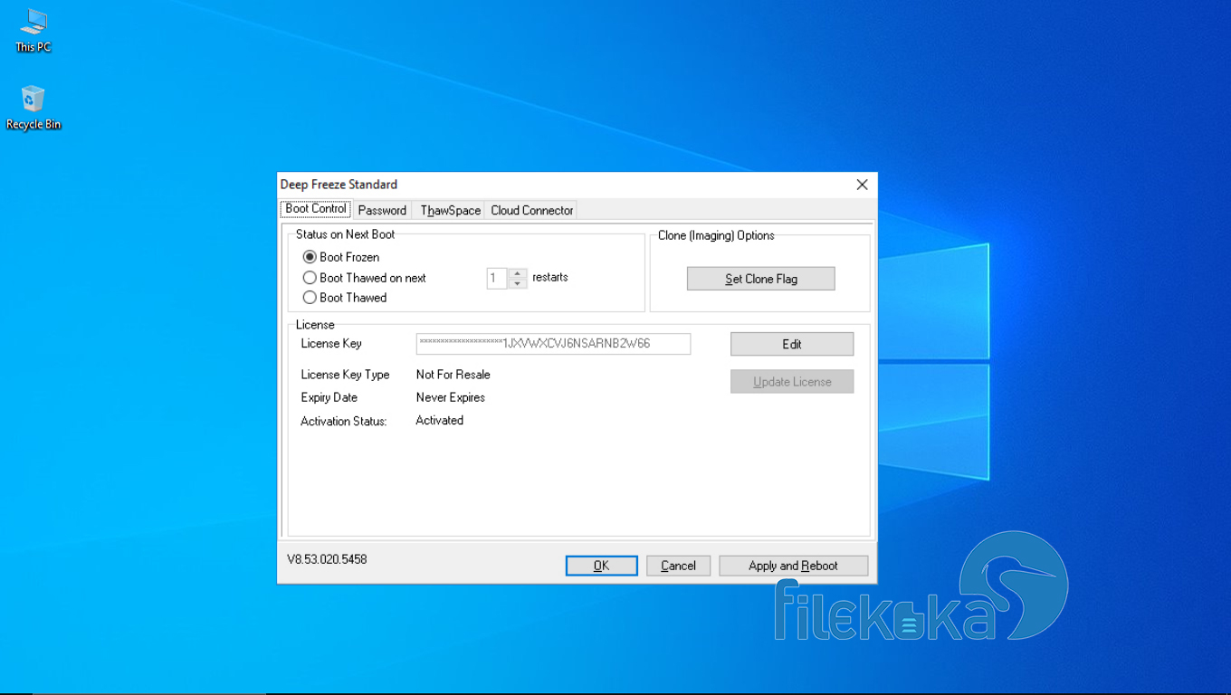Click the 'Expiry Date' label

pos(329,398)
